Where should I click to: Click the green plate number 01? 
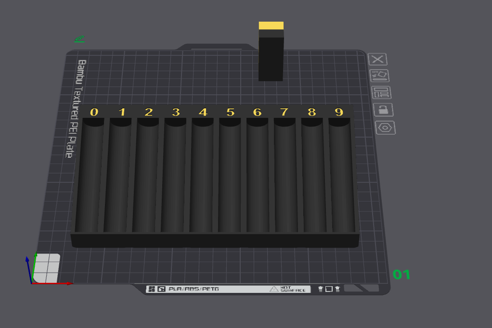coord(401,275)
